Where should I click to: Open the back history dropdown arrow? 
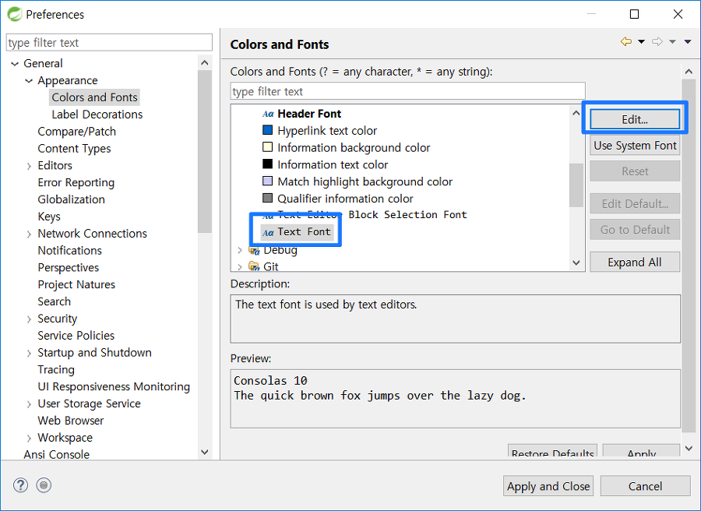(641, 41)
